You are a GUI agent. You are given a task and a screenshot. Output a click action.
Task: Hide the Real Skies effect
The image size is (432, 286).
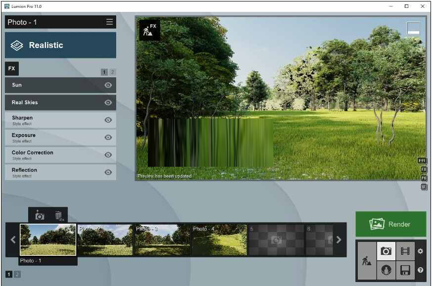point(108,102)
